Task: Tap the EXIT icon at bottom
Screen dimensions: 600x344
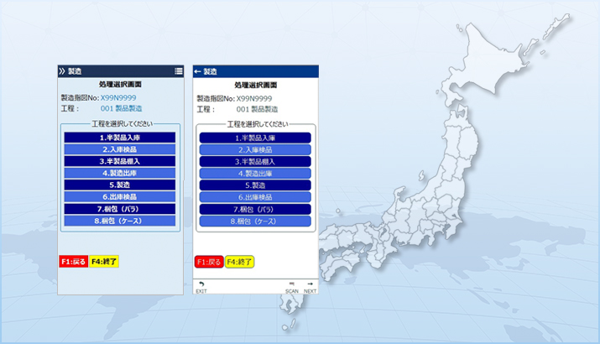Action: pyautogui.click(x=201, y=287)
